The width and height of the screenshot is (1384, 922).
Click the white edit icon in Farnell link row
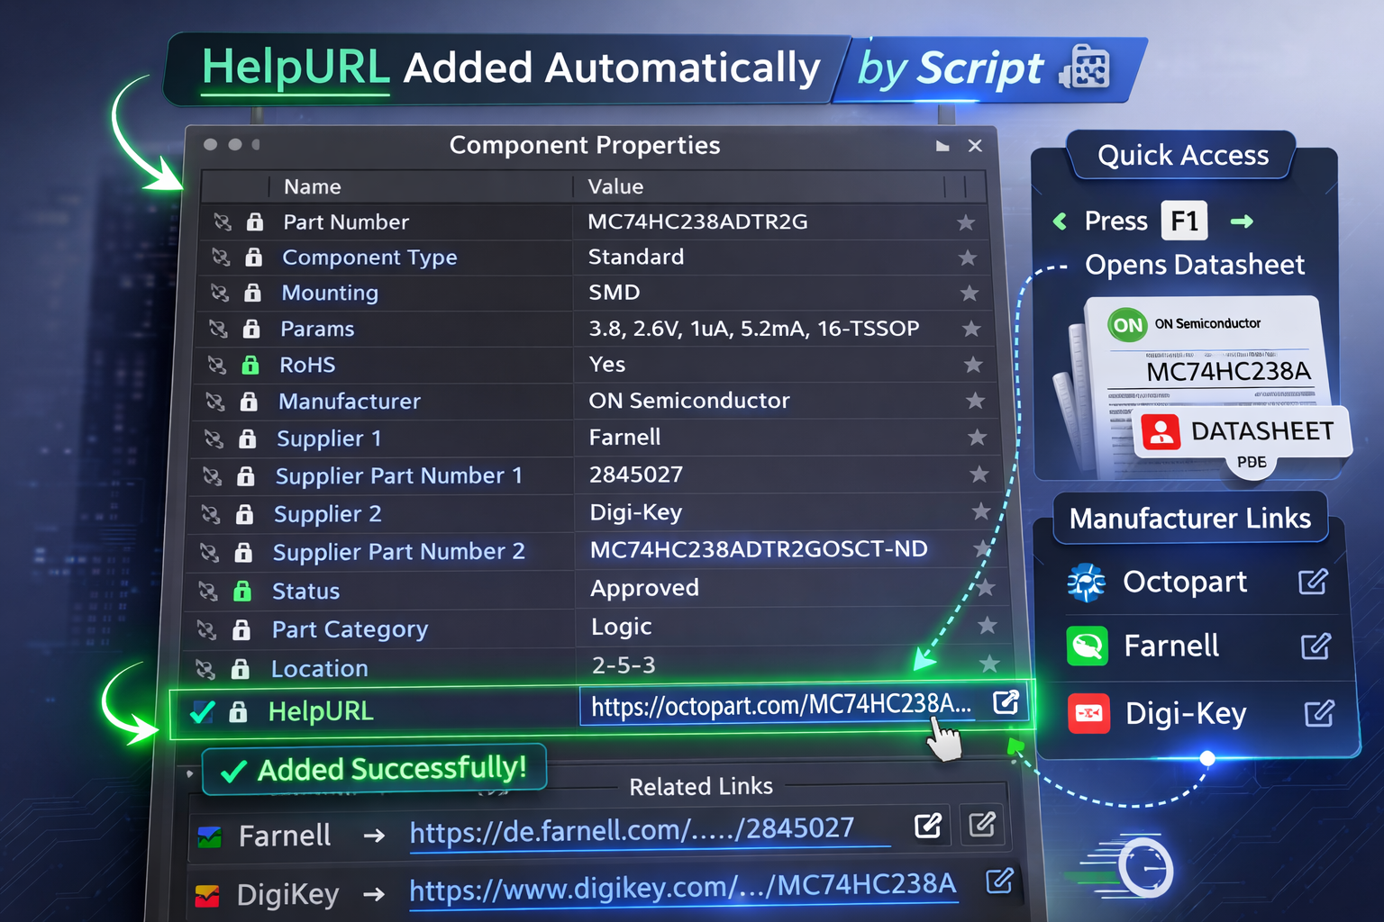928,826
